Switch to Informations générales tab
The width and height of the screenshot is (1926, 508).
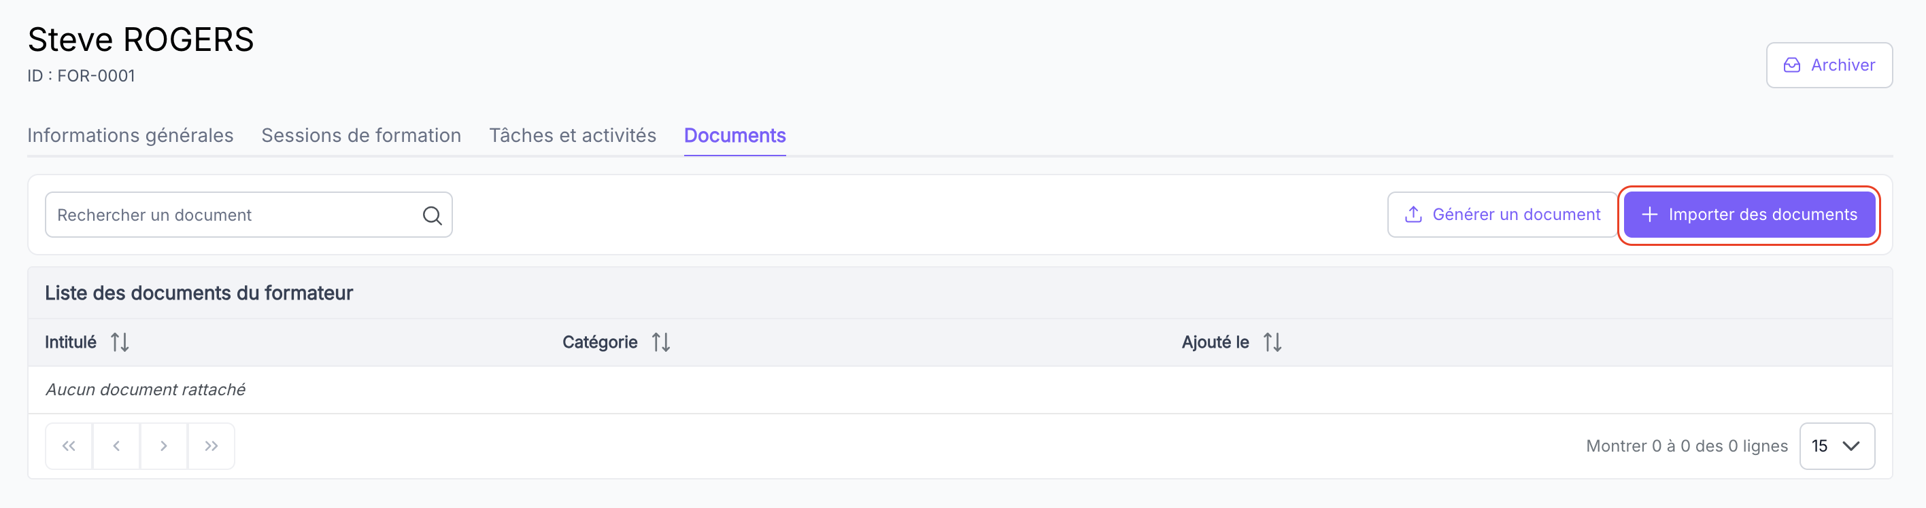tap(130, 135)
